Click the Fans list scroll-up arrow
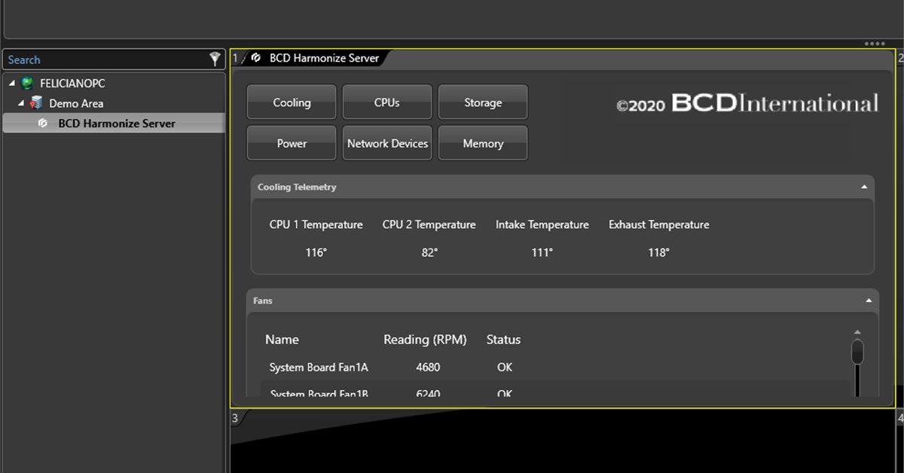The width and height of the screenshot is (904, 473). pyautogui.click(x=857, y=332)
